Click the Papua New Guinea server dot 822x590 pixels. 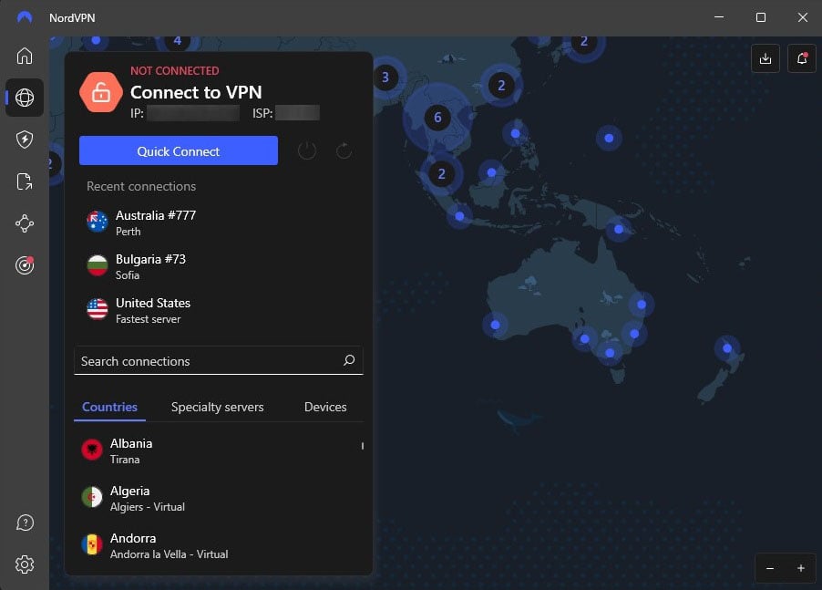click(619, 229)
